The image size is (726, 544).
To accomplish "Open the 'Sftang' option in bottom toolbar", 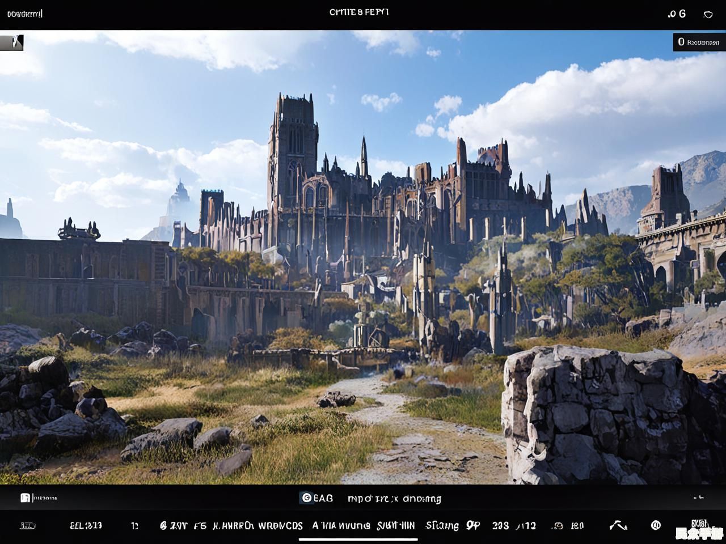I will (442, 526).
